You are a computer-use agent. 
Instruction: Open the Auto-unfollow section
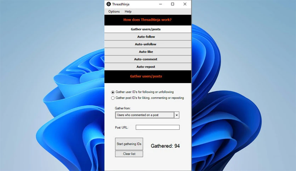tap(148, 44)
